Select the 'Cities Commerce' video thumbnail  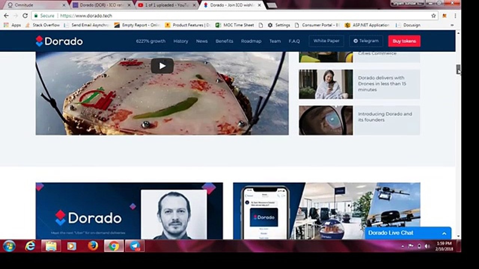326,57
